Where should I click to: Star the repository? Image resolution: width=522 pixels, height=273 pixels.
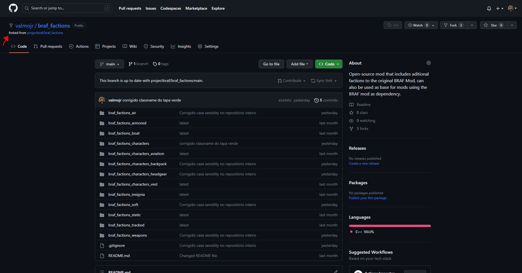[494, 25]
